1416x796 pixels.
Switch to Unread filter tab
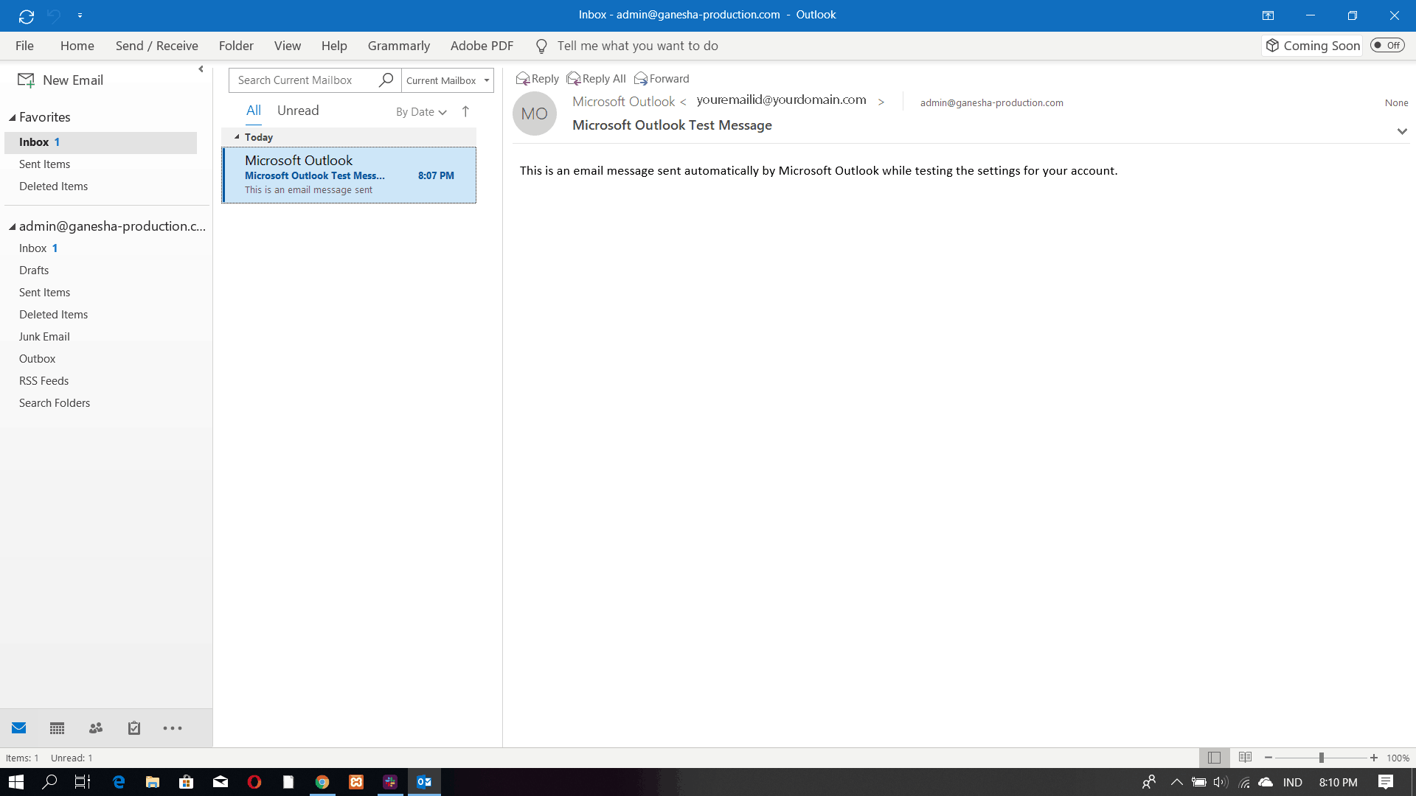[298, 110]
